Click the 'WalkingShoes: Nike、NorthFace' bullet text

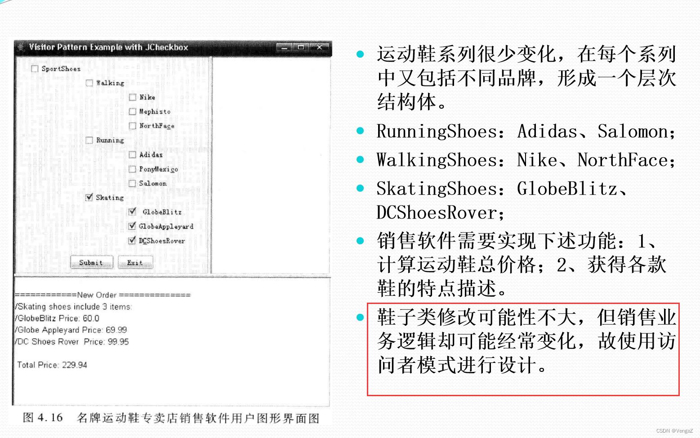pos(526,160)
